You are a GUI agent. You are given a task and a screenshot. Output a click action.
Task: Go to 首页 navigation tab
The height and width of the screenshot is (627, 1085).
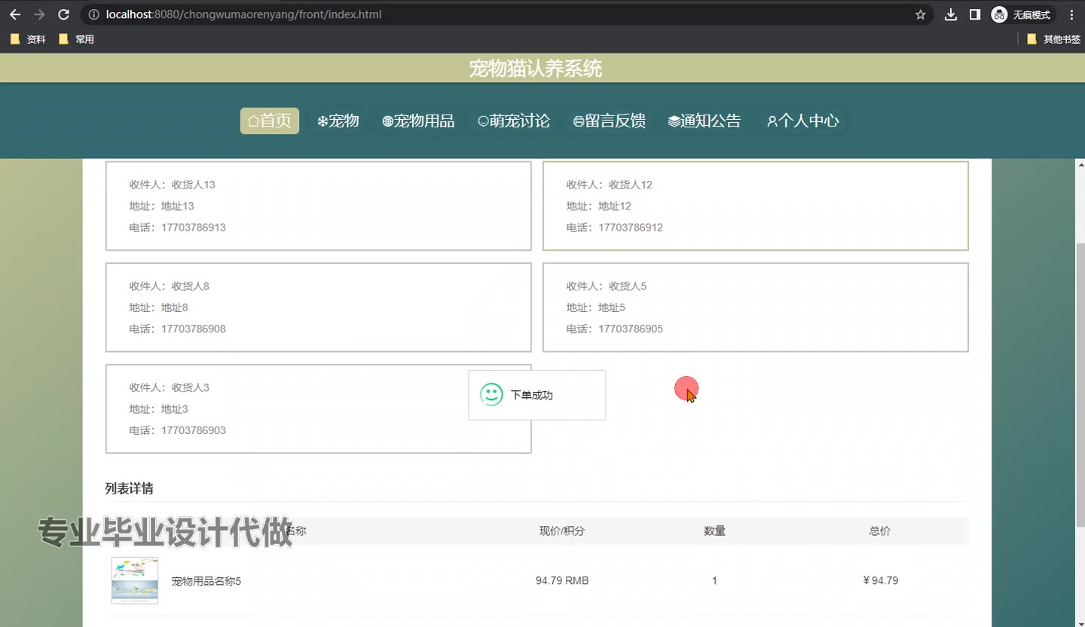pyautogui.click(x=270, y=121)
